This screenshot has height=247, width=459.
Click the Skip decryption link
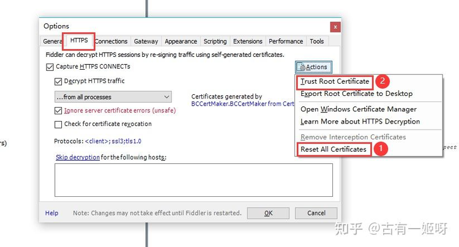(78, 157)
